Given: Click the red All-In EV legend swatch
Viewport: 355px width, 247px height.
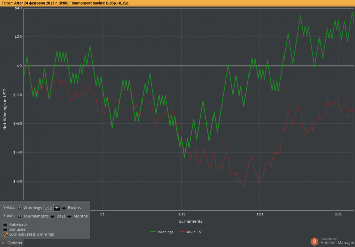Looking at the screenshot, I should point(182,232).
